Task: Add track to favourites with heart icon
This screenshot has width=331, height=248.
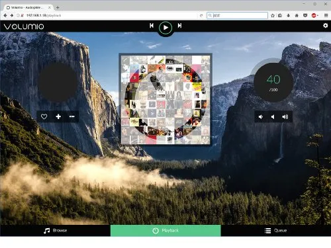Action: click(x=44, y=116)
